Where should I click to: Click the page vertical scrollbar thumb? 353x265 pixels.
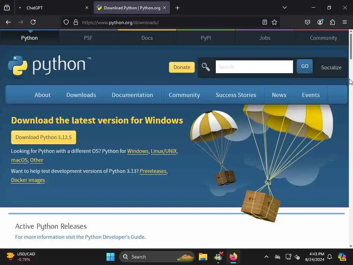click(351, 46)
